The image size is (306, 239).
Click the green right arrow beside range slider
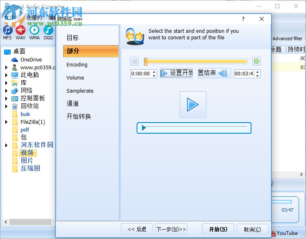click(256, 61)
